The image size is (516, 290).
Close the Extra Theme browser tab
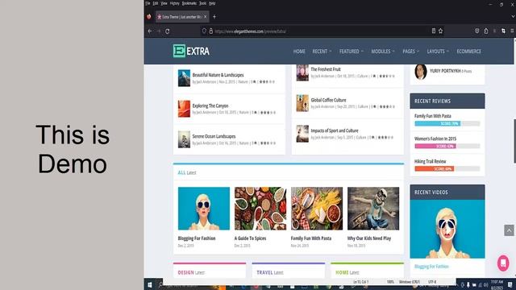[205, 17]
